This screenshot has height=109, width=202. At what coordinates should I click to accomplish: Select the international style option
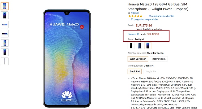coord(159,59)
